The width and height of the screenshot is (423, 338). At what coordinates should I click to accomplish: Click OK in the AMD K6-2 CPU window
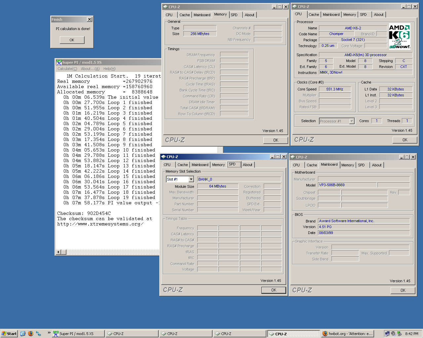[405, 140]
